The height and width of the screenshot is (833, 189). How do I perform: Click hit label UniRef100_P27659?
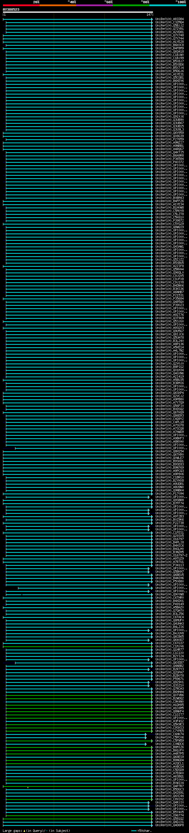pyautogui.click(x=170, y=139)
